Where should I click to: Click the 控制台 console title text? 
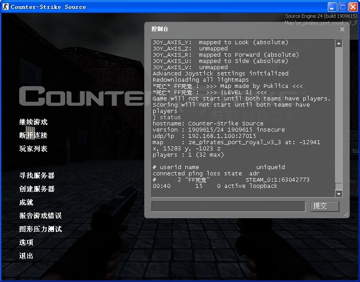pos(159,29)
